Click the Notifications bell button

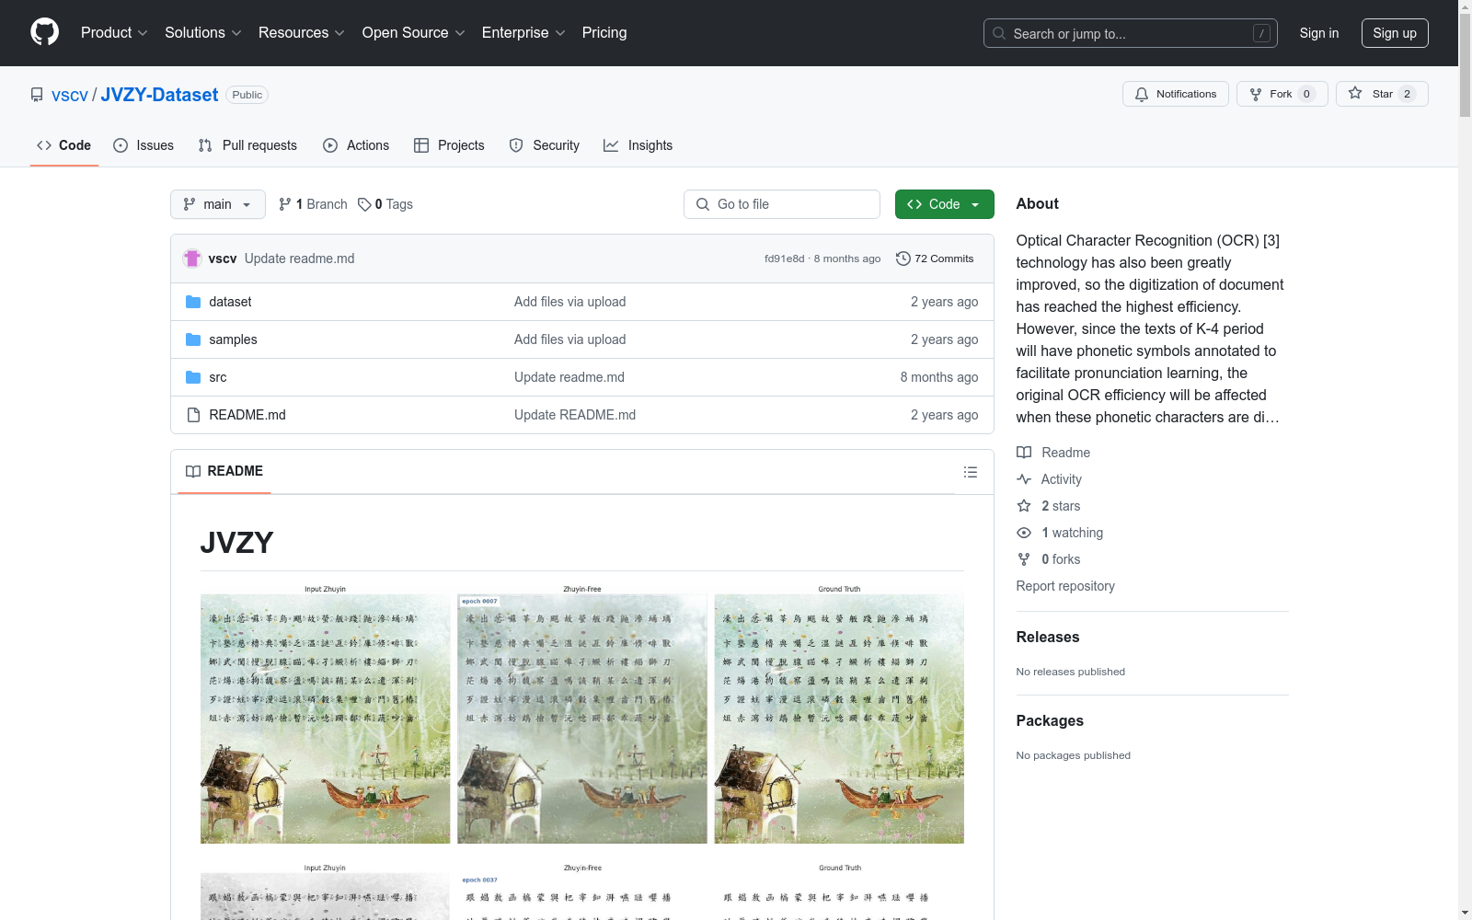click(1175, 94)
